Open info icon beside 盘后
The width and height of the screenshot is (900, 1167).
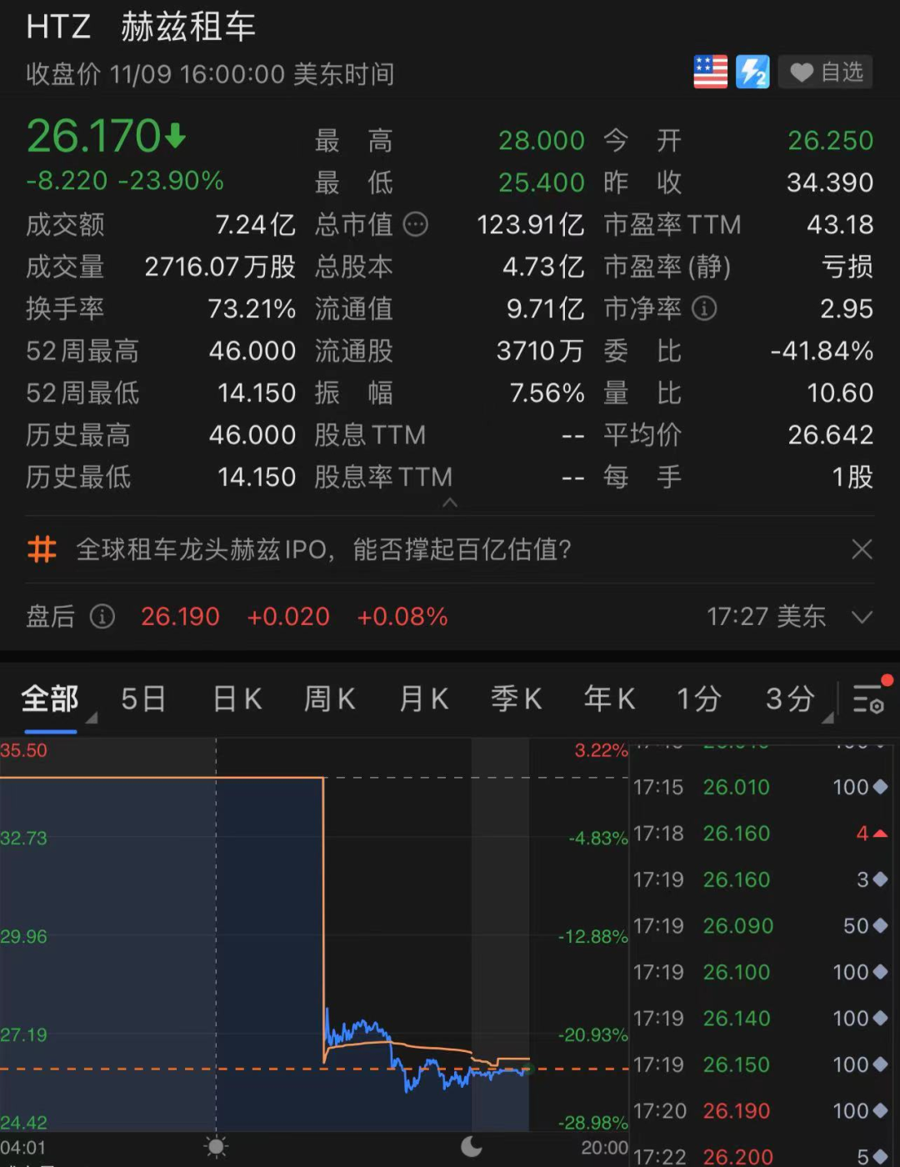102,617
